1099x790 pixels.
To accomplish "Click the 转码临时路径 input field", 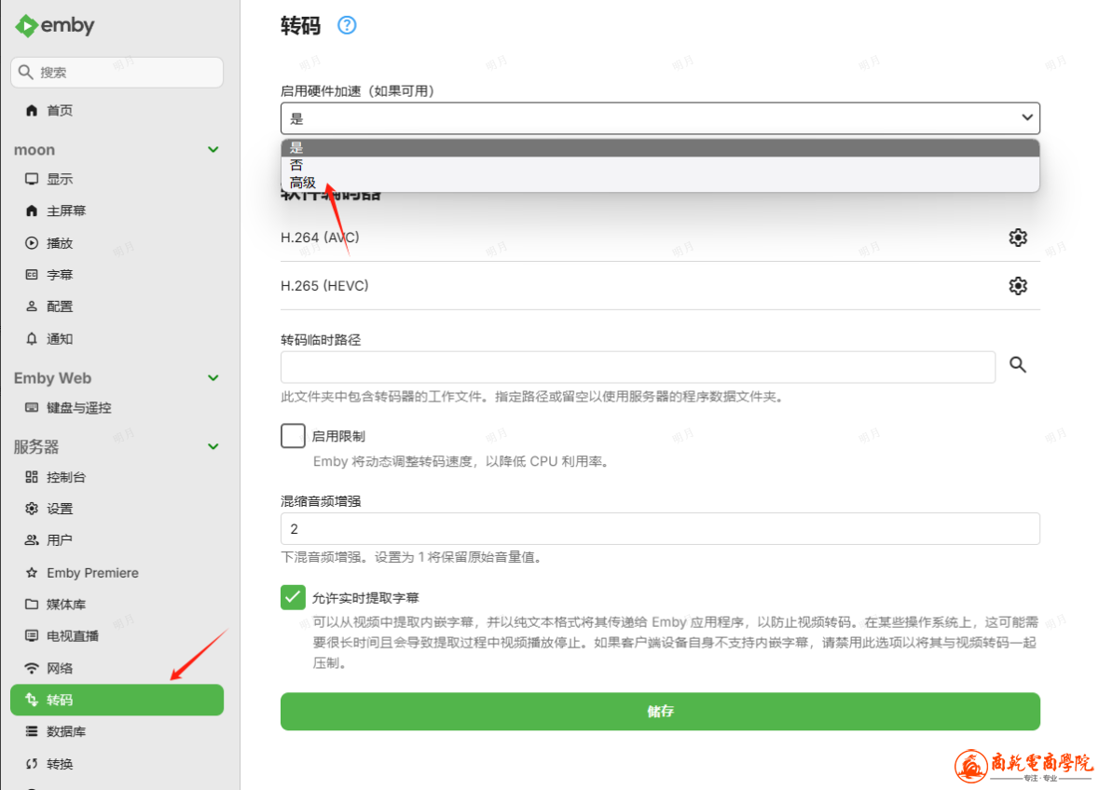I will 638,367.
